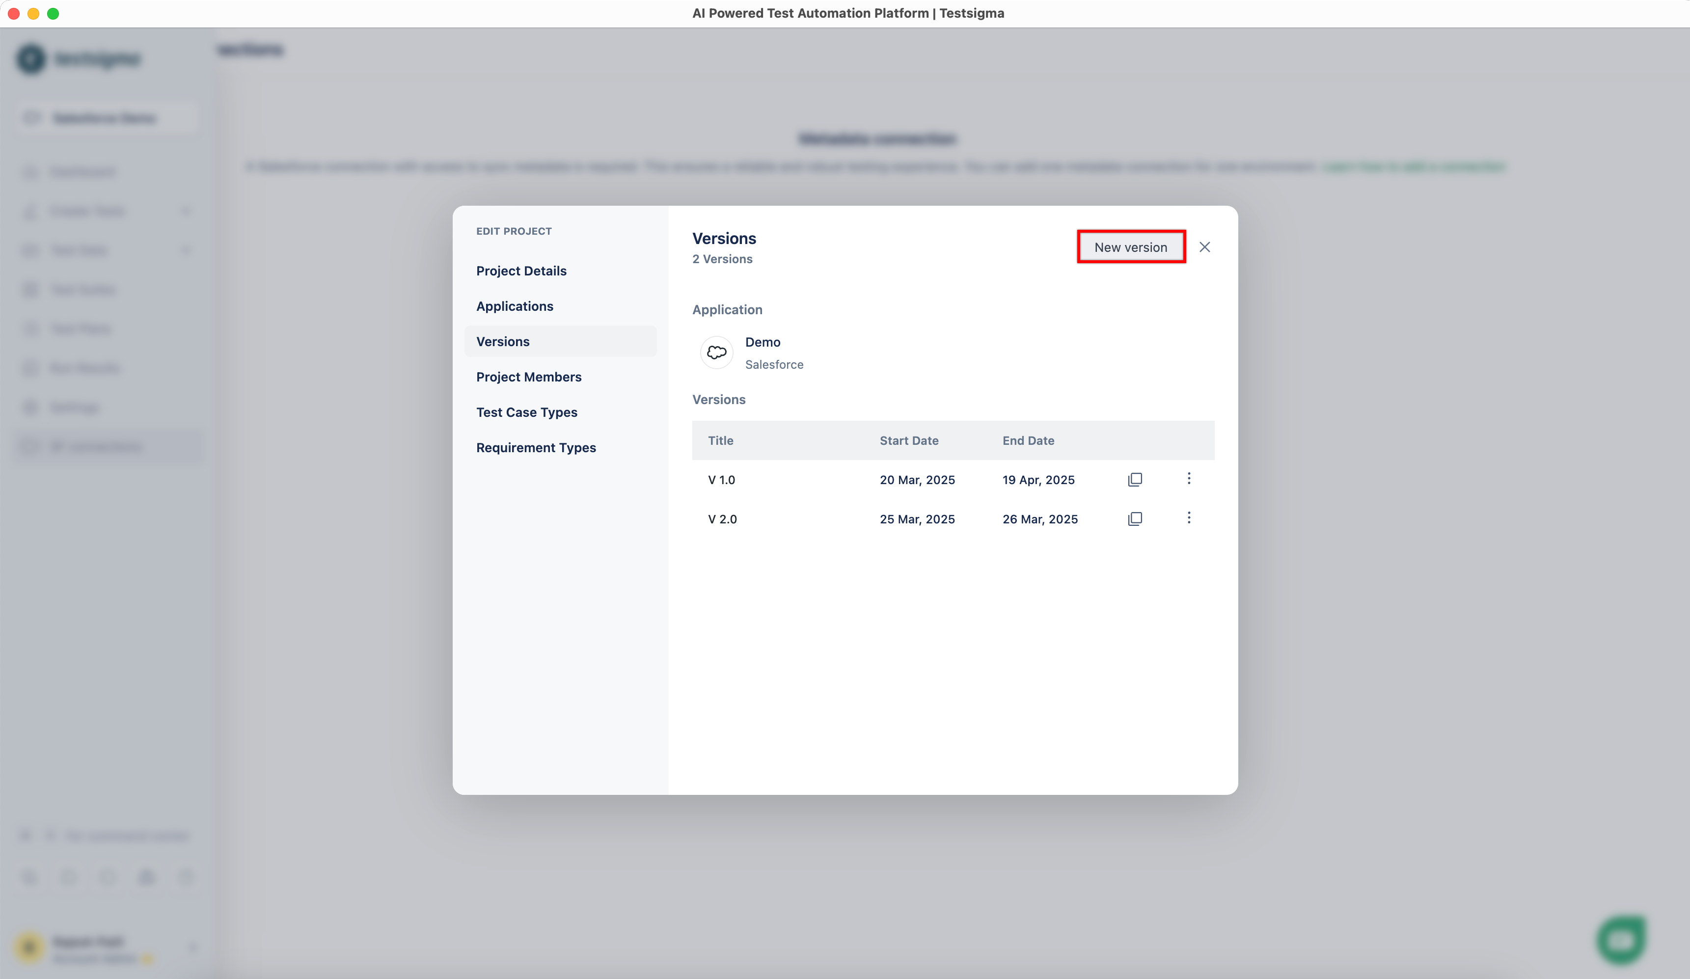Select the V 1.0 version row title
Viewport: 1690px width, 979px height.
coord(722,480)
